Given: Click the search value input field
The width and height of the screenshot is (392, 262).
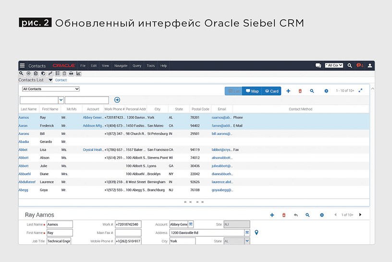Looking at the screenshot, I should point(87,100).
